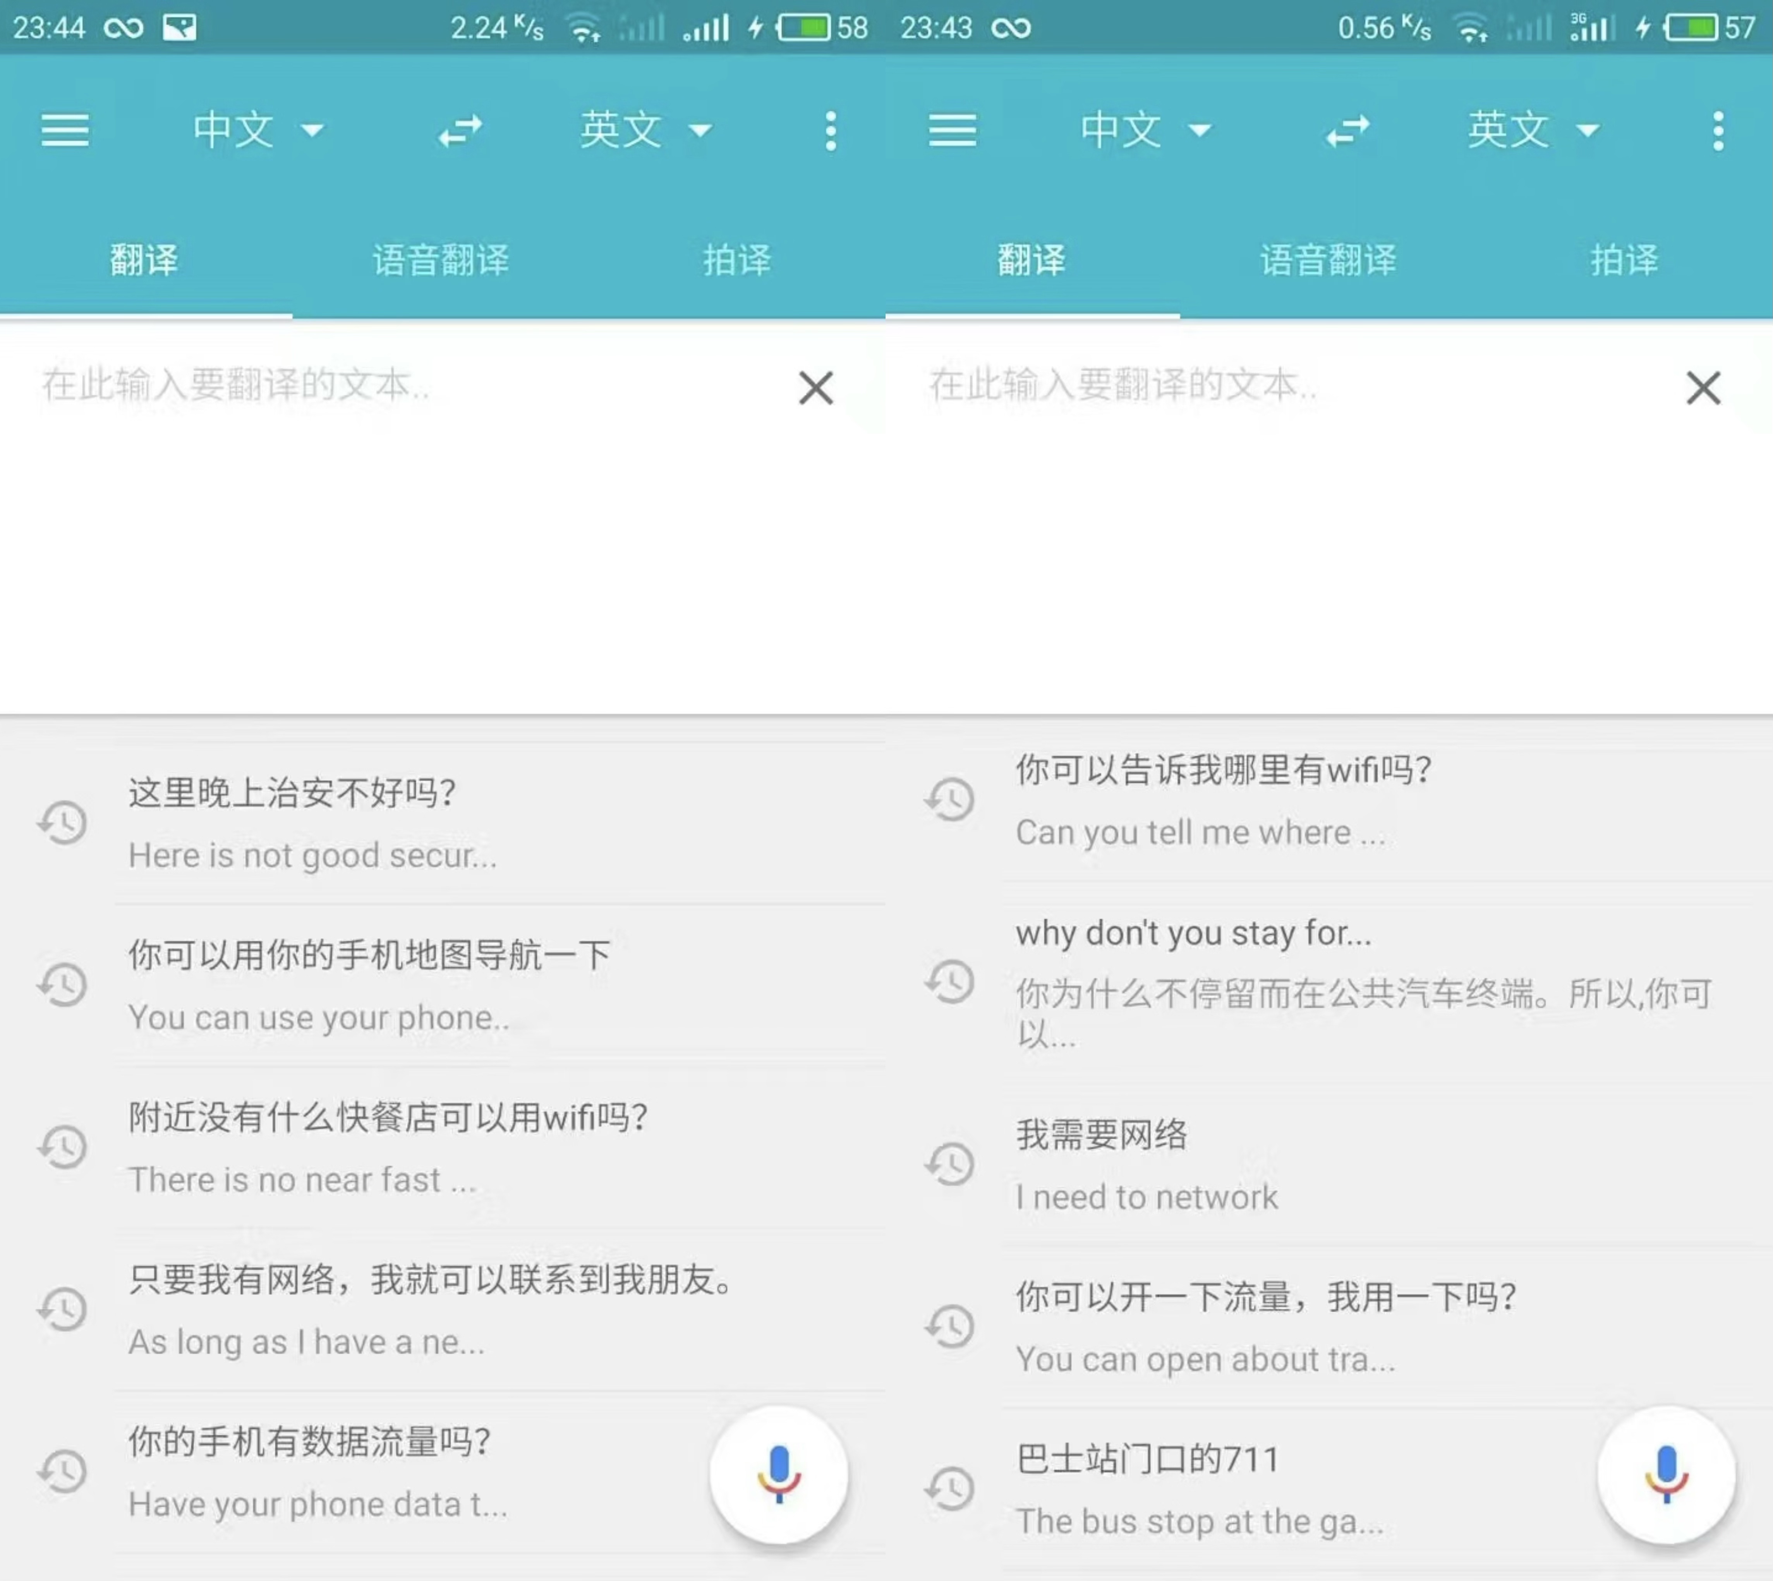
Task: Clear text with X on left screen
Action: (x=816, y=388)
